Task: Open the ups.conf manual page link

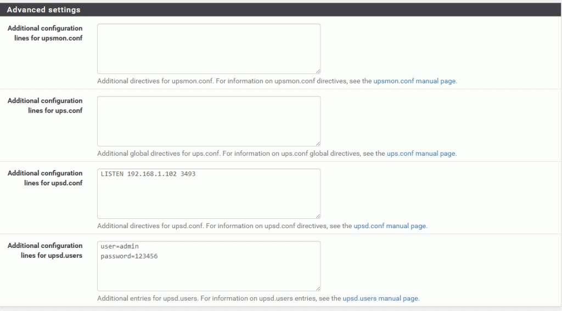Action: [x=421, y=154]
